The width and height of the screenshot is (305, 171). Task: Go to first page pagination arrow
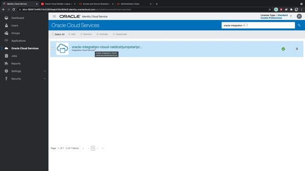(83, 148)
